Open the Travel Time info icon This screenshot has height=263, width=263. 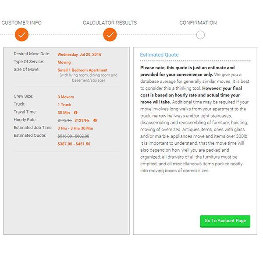(x=75, y=113)
